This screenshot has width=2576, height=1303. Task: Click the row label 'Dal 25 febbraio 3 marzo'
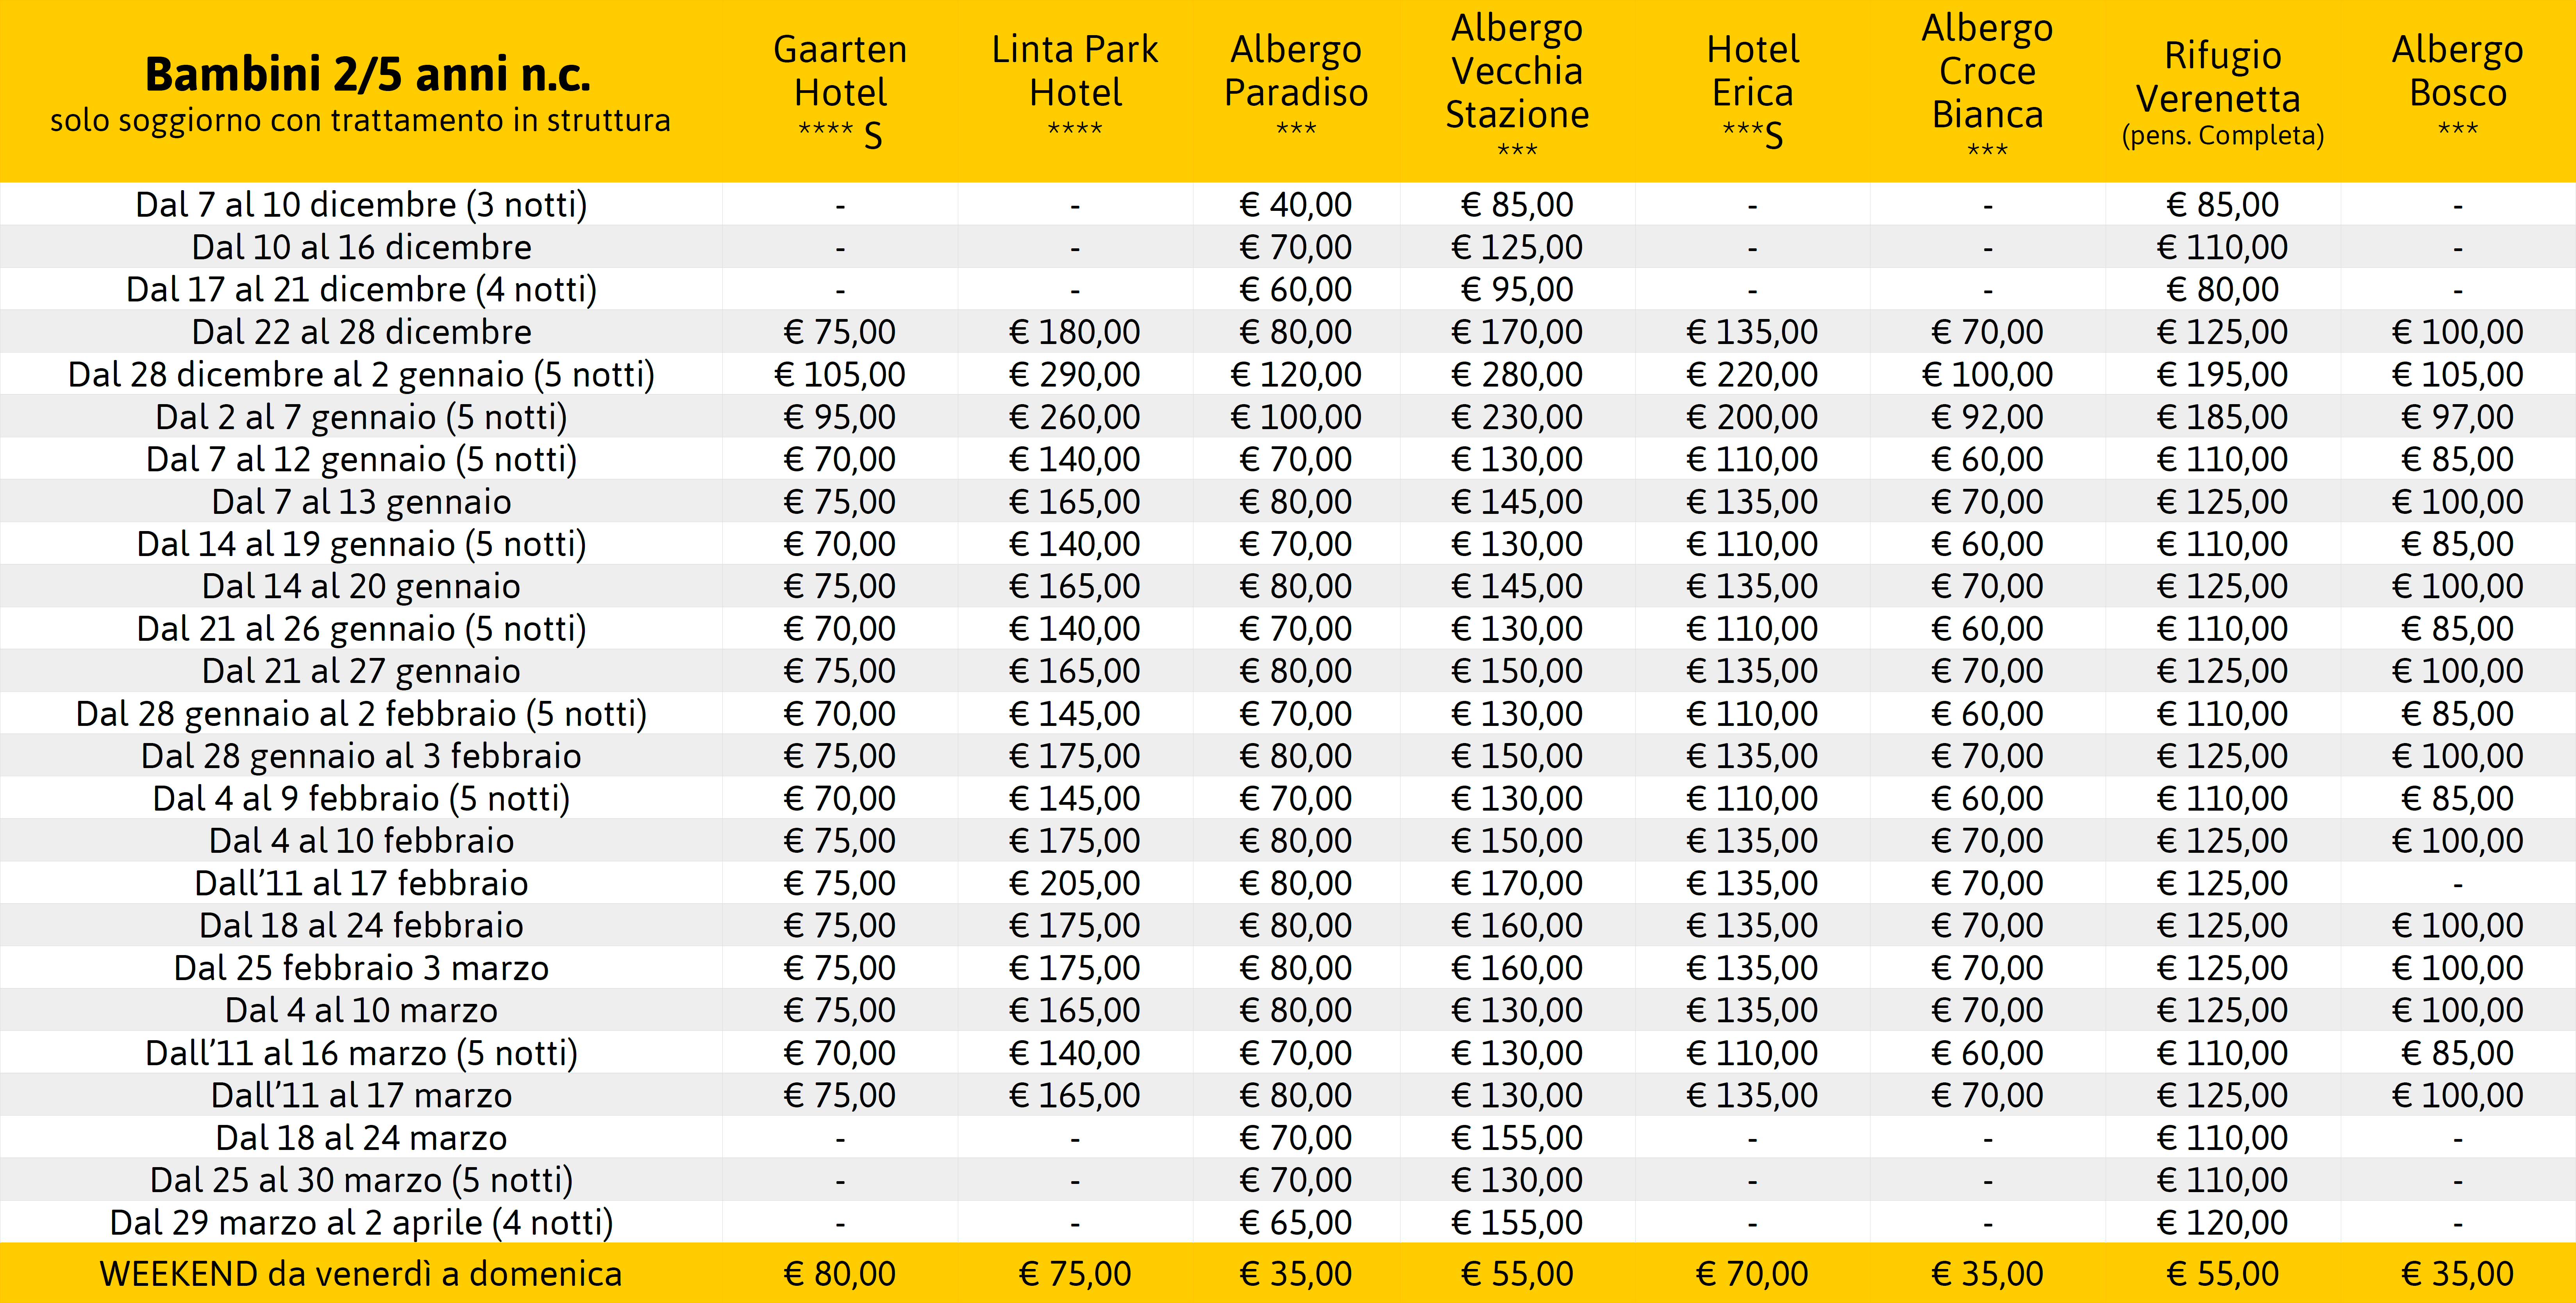361,968
